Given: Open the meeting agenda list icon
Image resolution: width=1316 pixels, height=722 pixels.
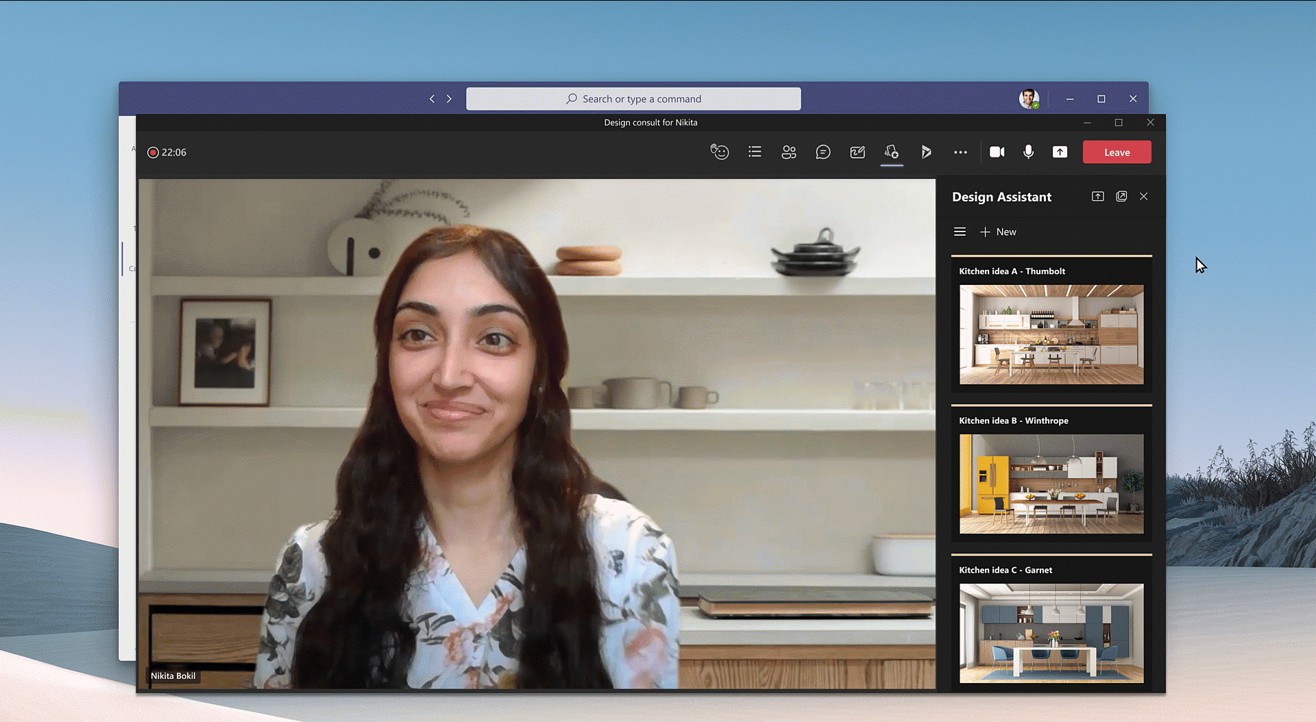Looking at the screenshot, I should pyautogui.click(x=755, y=152).
